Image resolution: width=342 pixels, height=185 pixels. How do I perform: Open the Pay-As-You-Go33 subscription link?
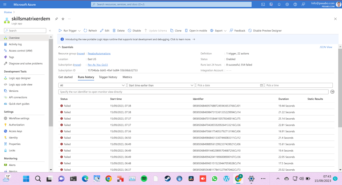point(98,65)
